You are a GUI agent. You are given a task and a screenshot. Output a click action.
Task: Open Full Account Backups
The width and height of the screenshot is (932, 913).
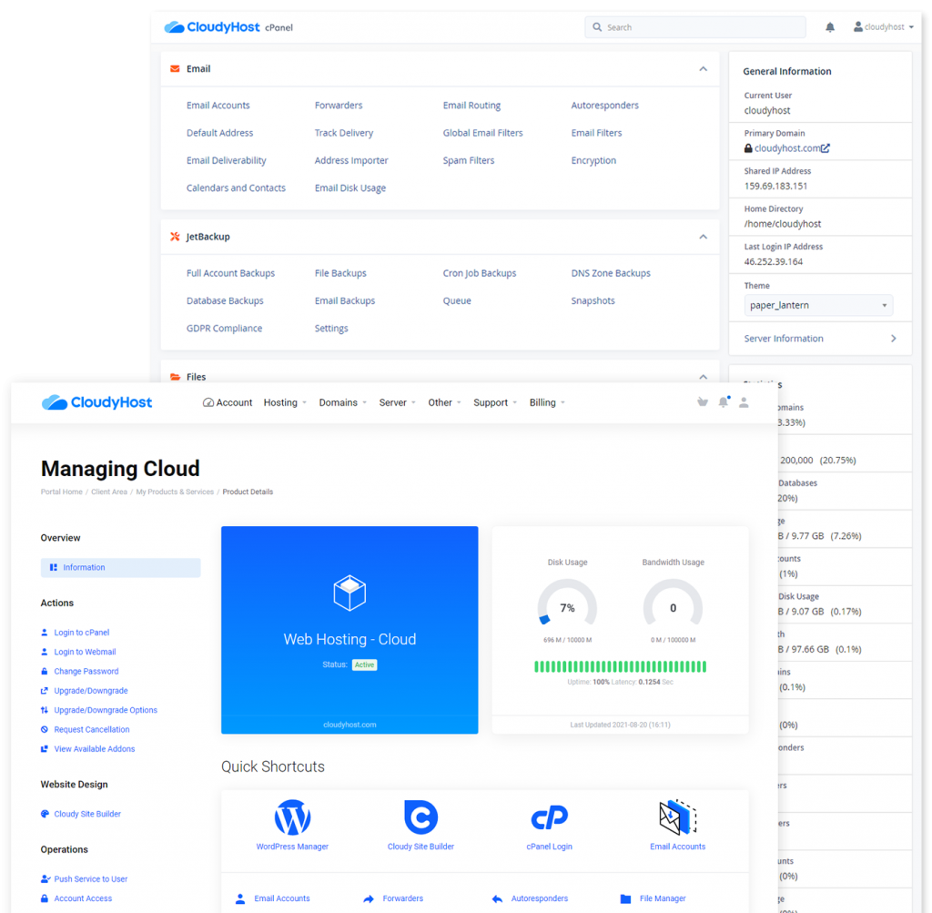pyautogui.click(x=230, y=273)
